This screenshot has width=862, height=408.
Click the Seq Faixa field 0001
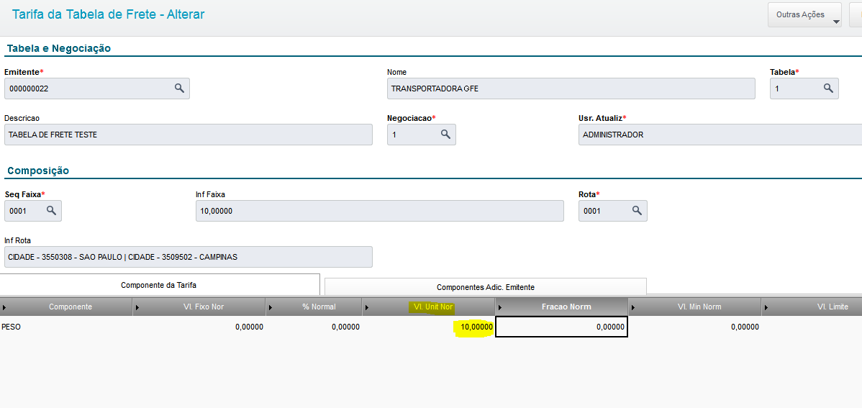(x=33, y=211)
